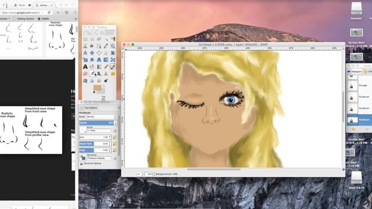The image size is (372, 209).
Task: Select the Scale tool
Action: (85, 60)
